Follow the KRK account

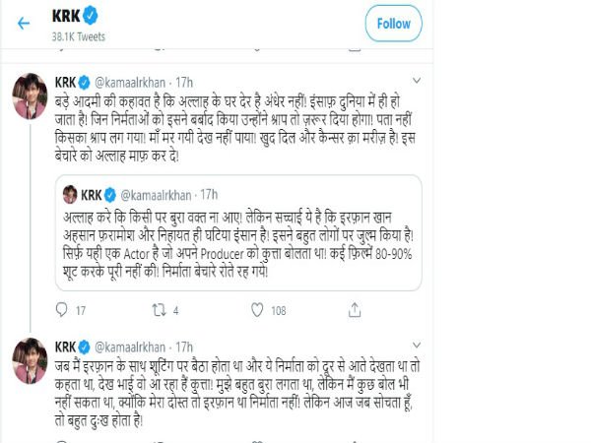point(393,23)
